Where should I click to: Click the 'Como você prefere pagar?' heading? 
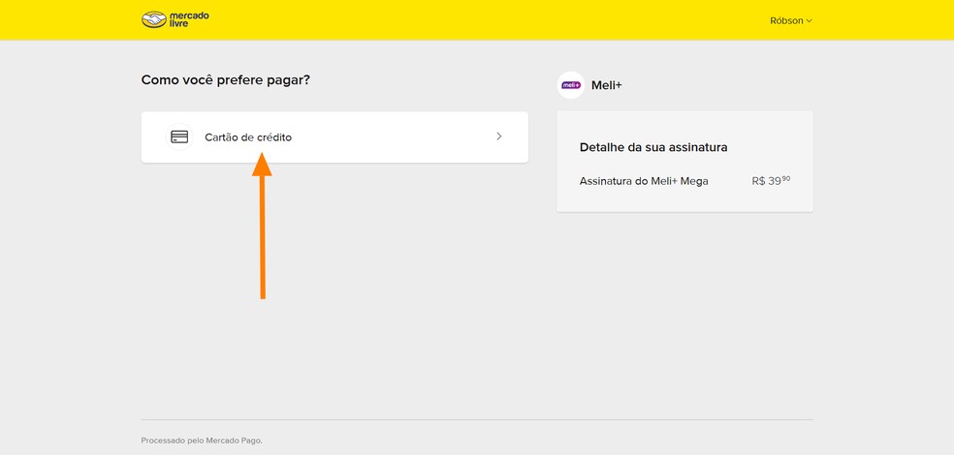coord(226,79)
